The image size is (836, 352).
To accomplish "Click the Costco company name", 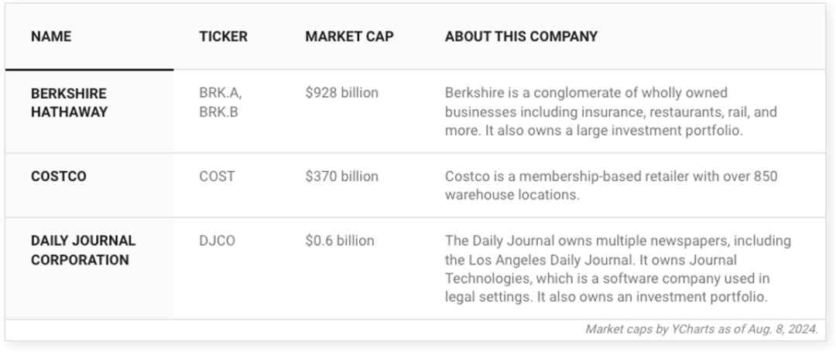I will coord(59,176).
